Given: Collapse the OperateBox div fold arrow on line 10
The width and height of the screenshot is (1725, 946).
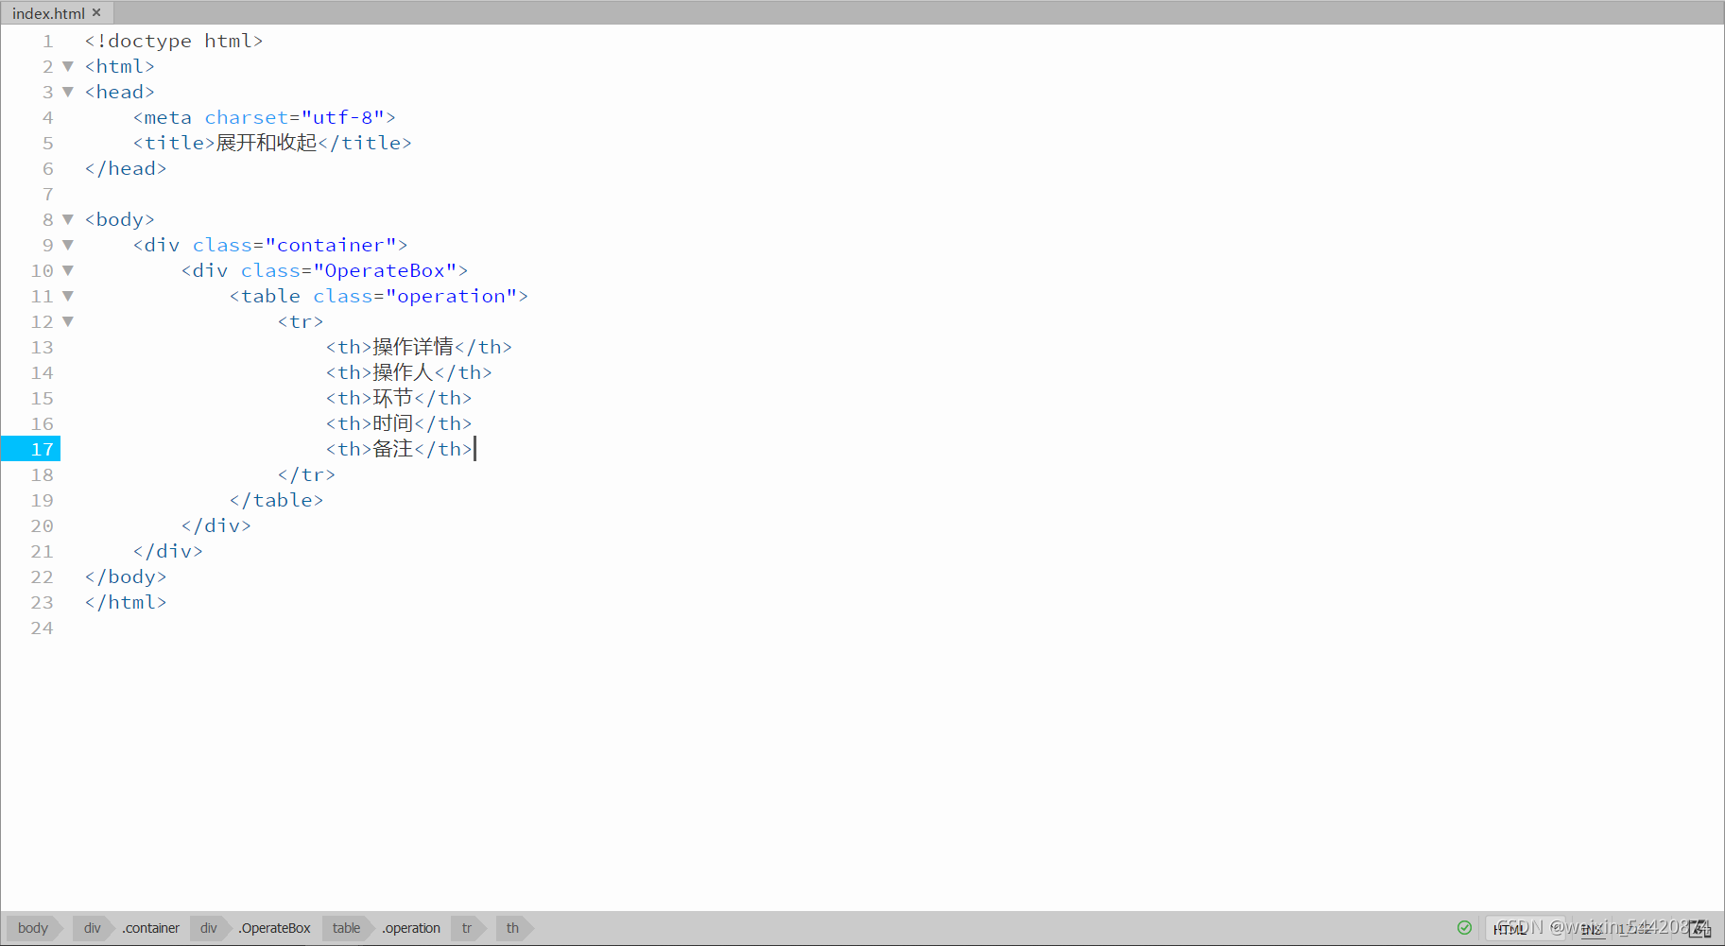Looking at the screenshot, I should click(68, 270).
